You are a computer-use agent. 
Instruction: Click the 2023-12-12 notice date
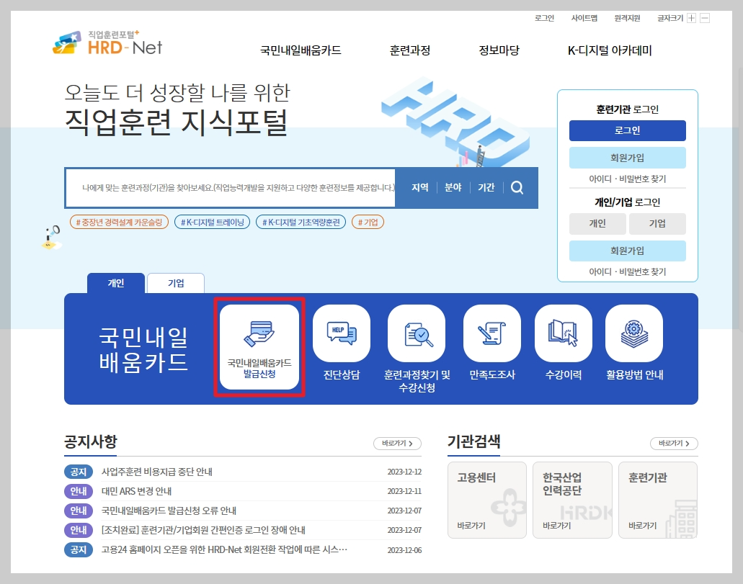404,472
